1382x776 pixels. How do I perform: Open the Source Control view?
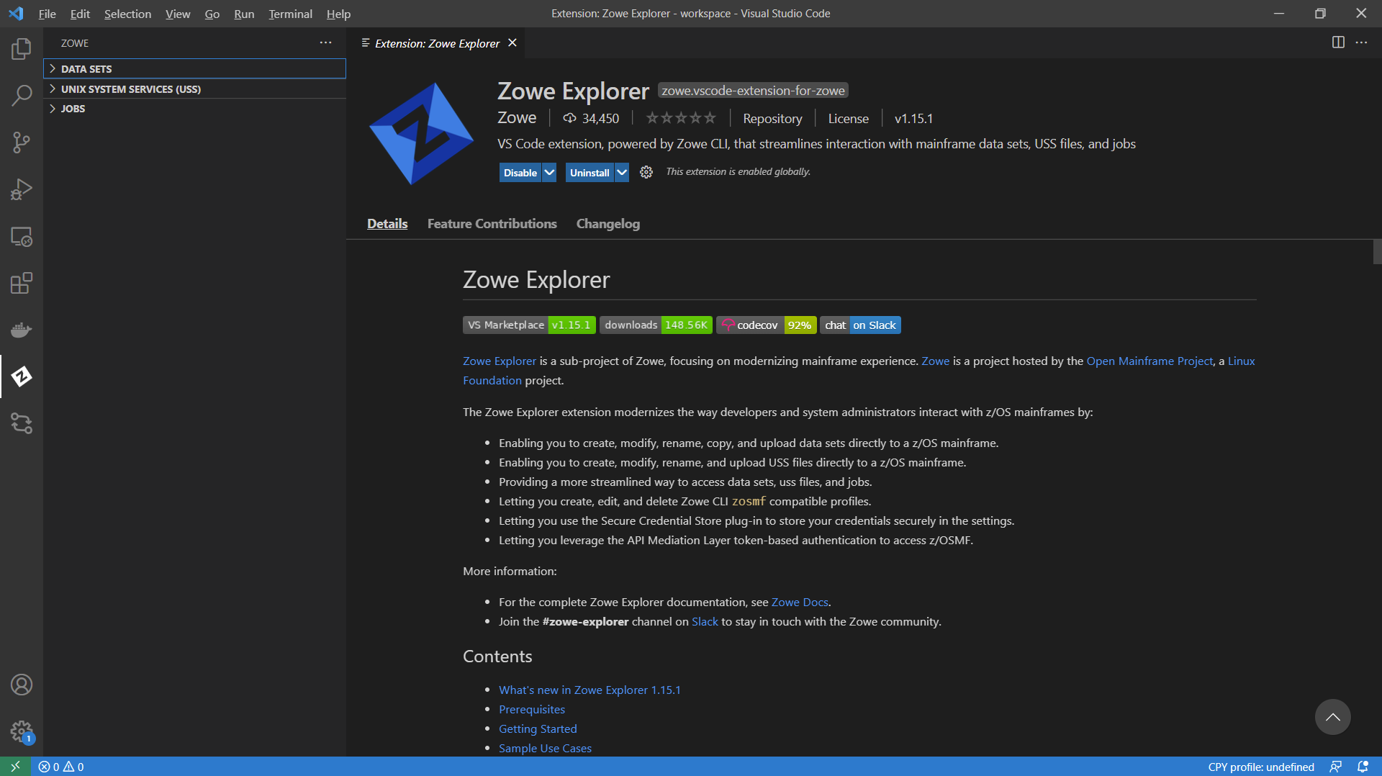pos(22,143)
